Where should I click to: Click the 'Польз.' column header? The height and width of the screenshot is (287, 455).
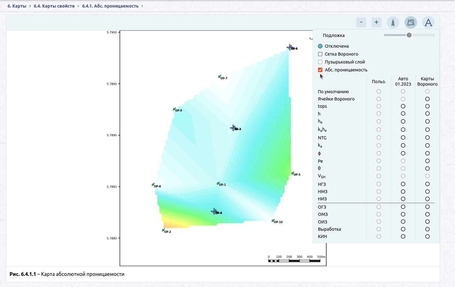click(x=379, y=82)
